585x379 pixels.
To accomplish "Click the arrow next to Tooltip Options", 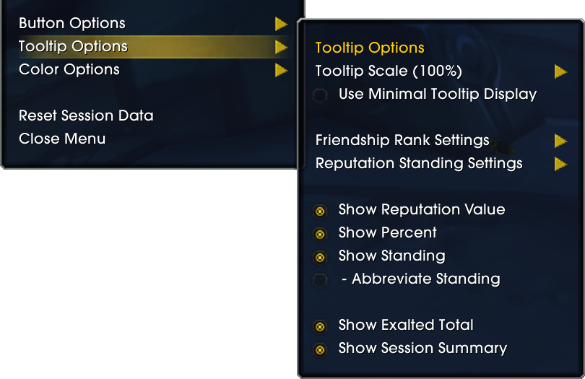I will pyautogui.click(x=282, y=47).
